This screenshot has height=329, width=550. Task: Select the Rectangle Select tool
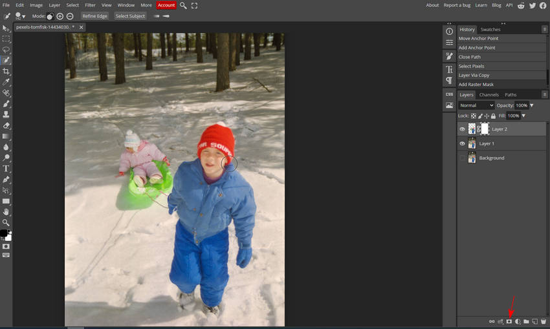[x=6, y=39]
